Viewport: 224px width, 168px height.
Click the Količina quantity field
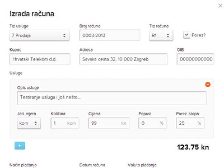(x=65, y=123)
